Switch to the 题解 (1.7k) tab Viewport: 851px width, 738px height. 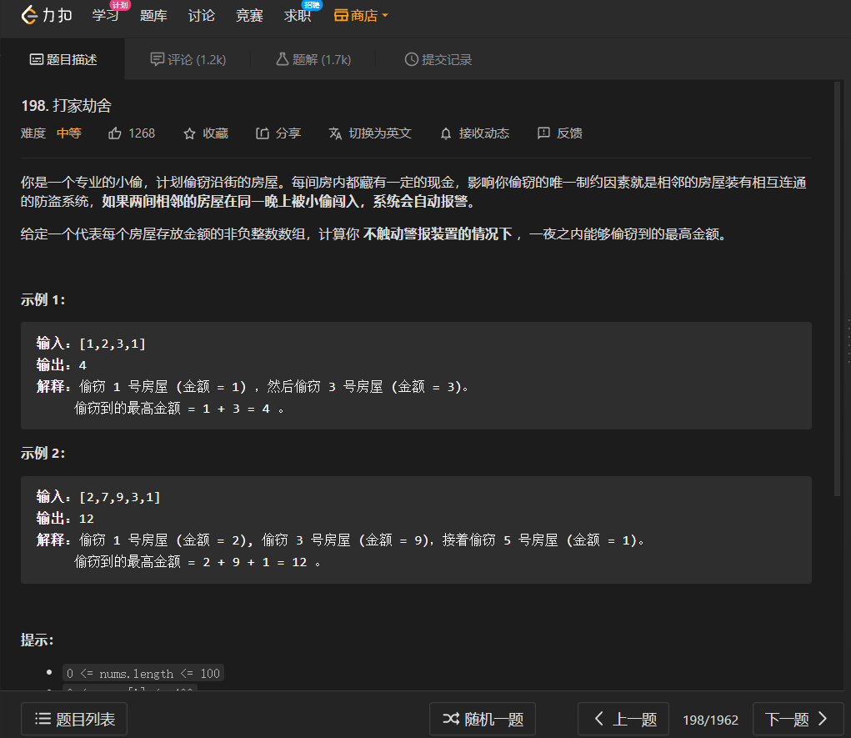pyautogui.click(x=313, y=59)
